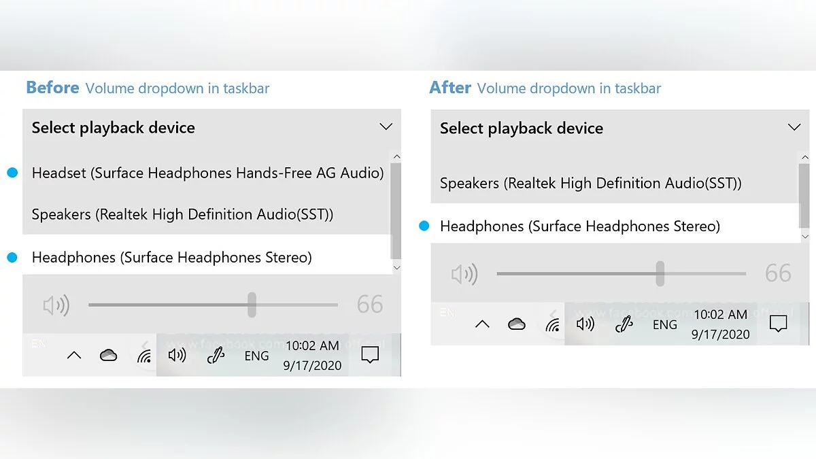Click scroll-down arrow of Before device list
Image resolution: width=816 pixels, height=459 pixels.
click(396, 268)
